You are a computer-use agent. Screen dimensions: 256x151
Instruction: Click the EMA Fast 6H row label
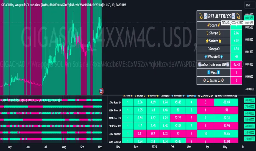[115, 134]
